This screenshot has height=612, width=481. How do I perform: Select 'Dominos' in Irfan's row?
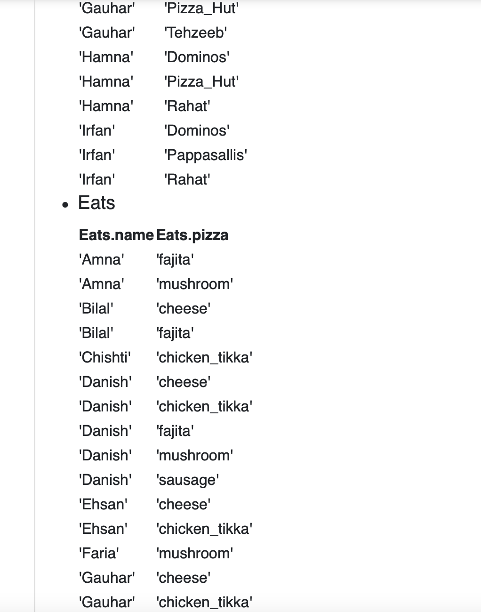[x=197, y=130]
